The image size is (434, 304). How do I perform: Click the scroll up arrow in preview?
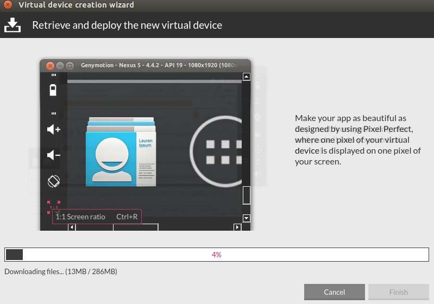[x=247, y=77]
